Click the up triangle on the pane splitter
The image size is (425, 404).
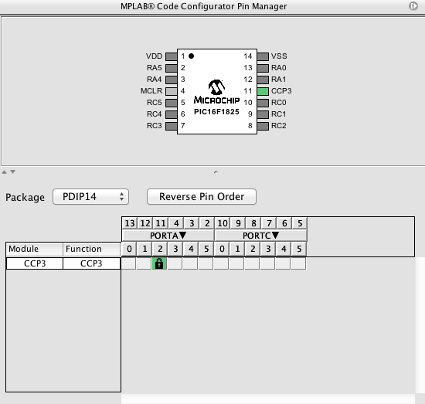pos(5,171)
